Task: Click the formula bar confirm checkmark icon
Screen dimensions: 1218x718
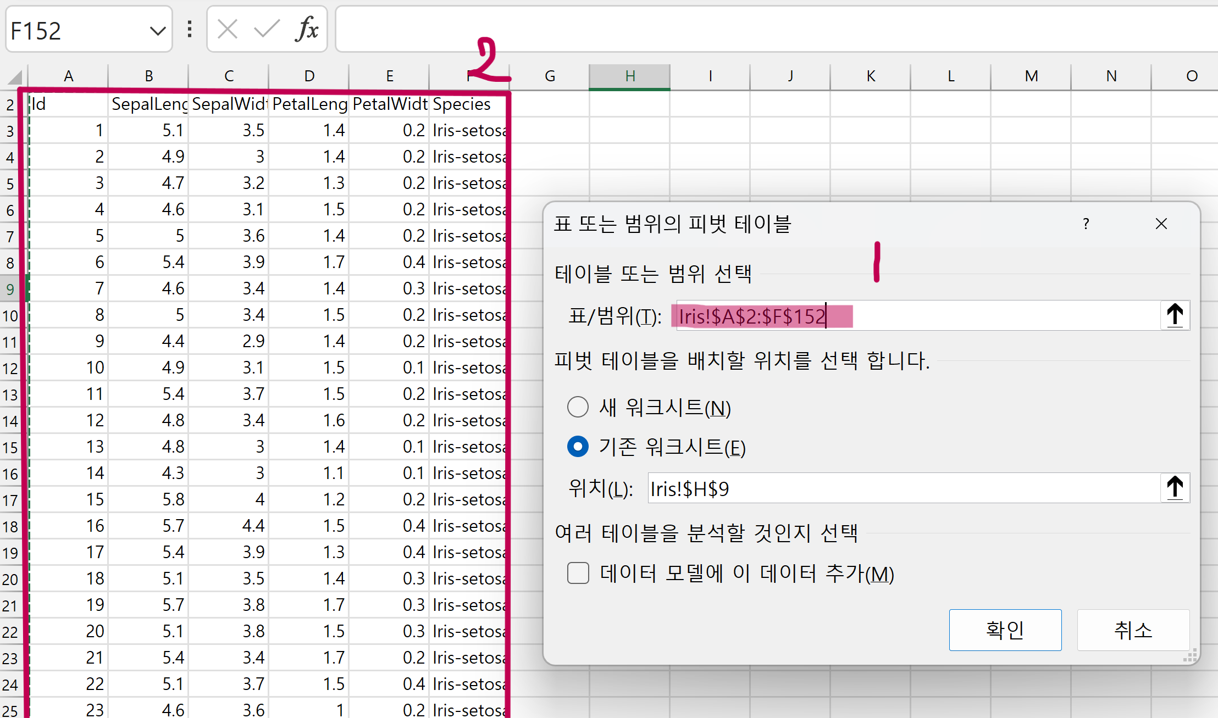Action: pos(267,29)
